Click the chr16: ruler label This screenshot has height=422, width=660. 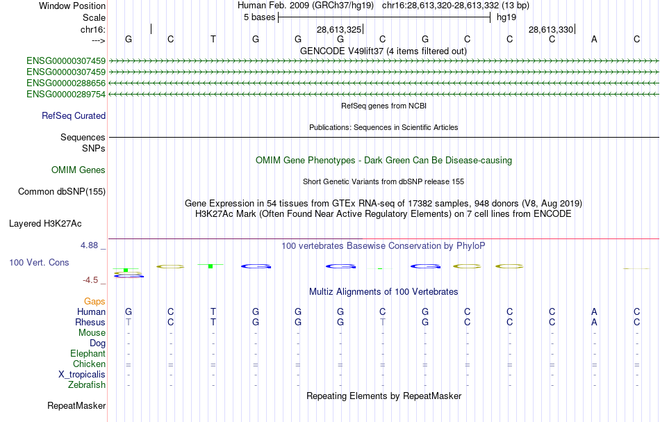pos(92,29)
